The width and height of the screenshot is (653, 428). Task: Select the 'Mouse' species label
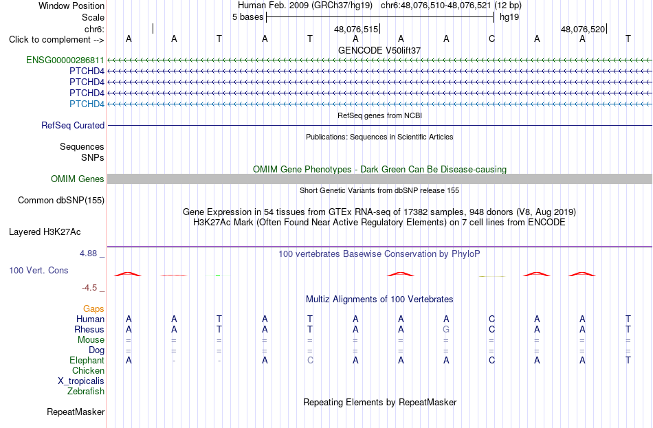point(91,340)
